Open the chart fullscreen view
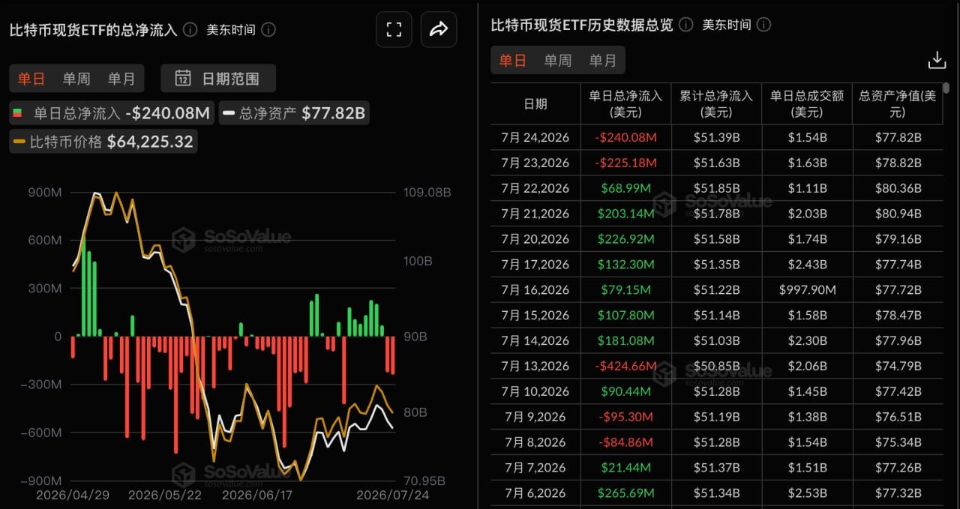 pyautogui.click(x=394, y=29)
